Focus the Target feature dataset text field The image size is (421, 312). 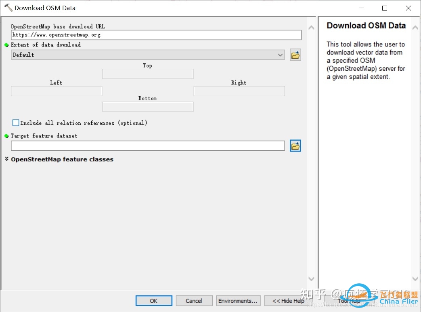[x=148, y=146]
